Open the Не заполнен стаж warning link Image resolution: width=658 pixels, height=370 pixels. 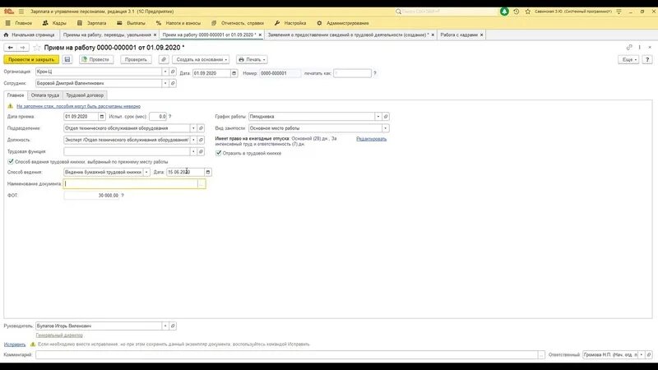[x=78, y=106]
